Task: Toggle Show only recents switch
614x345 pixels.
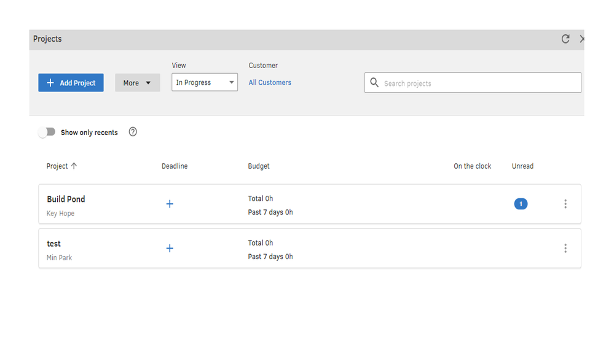Action: coord(47,132)
